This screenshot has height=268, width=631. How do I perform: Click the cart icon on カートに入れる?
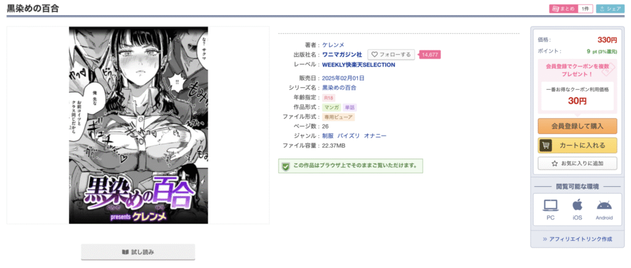coord(545,146)
